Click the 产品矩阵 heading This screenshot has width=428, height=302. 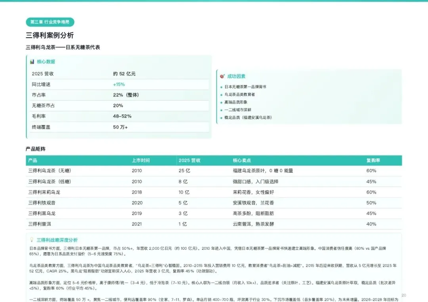tap(36, 149)
